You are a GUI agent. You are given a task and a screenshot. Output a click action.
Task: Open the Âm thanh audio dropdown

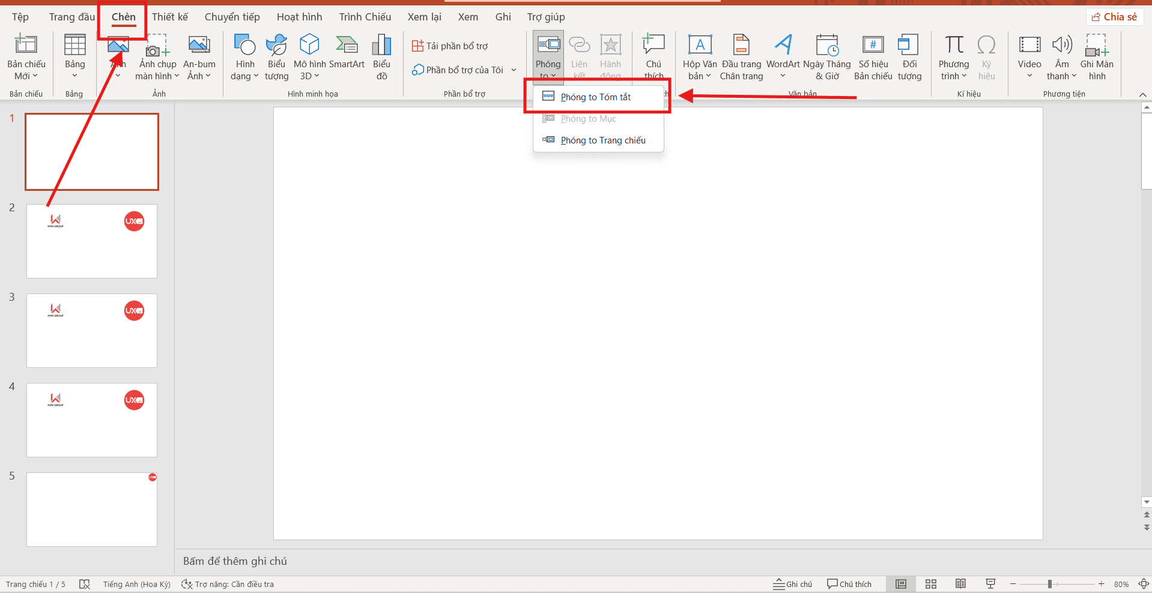point(1061,57)
